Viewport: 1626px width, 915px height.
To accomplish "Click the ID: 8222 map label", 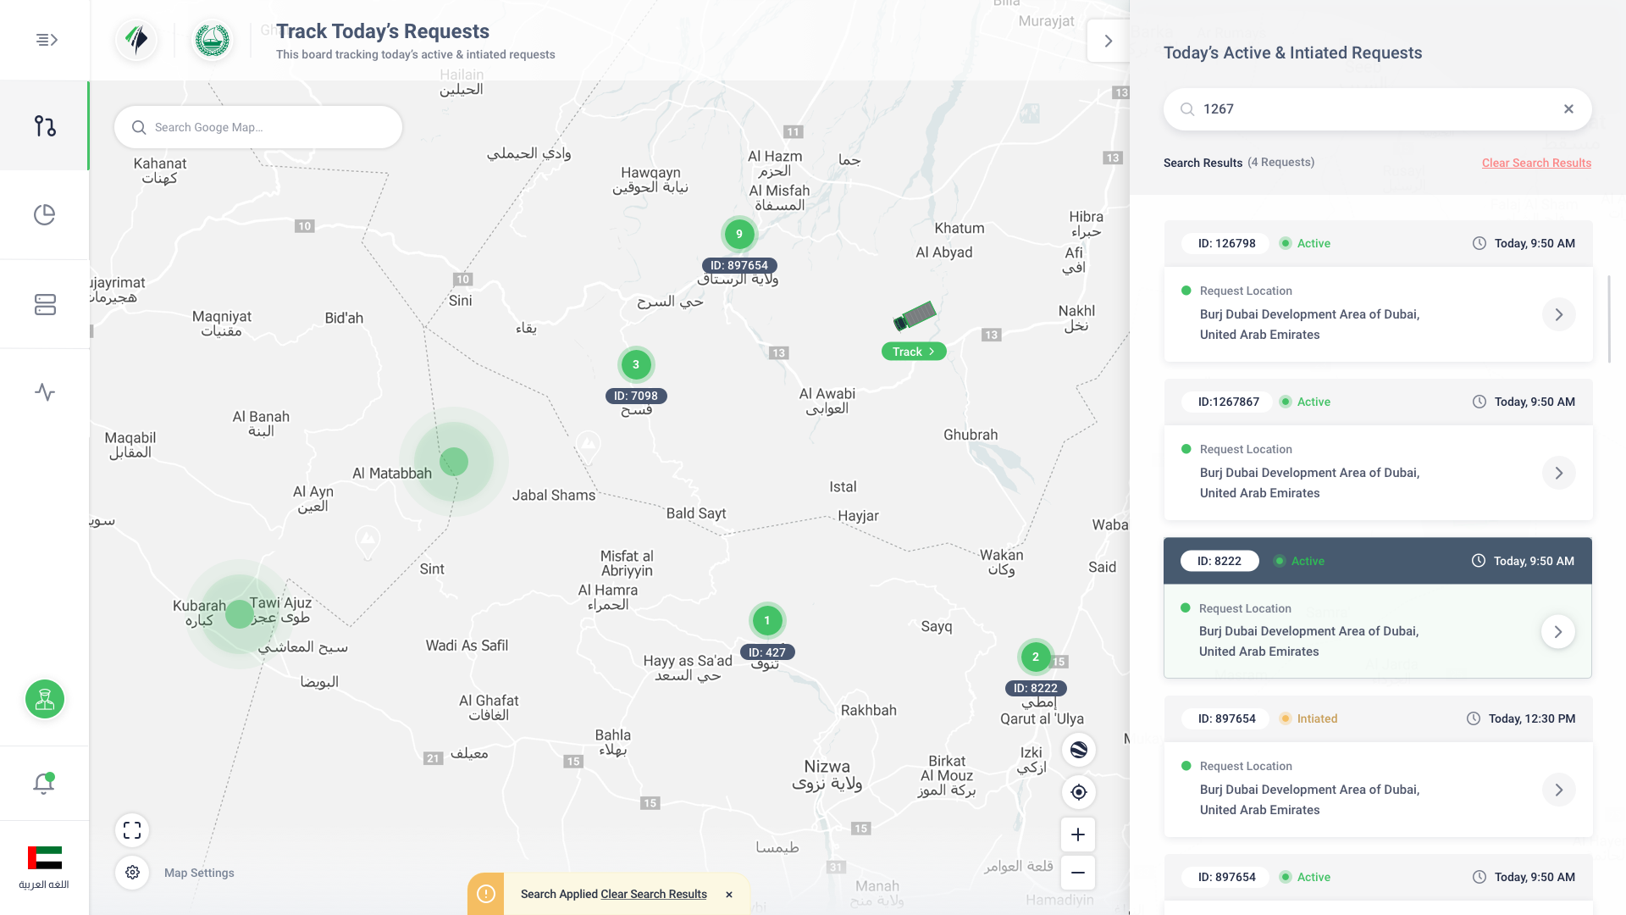I will pyautogui.click(x=1035, y=688).
